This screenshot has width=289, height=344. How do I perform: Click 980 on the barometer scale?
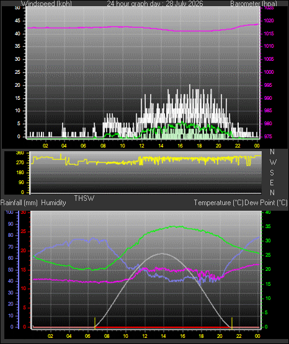[268, 124]
